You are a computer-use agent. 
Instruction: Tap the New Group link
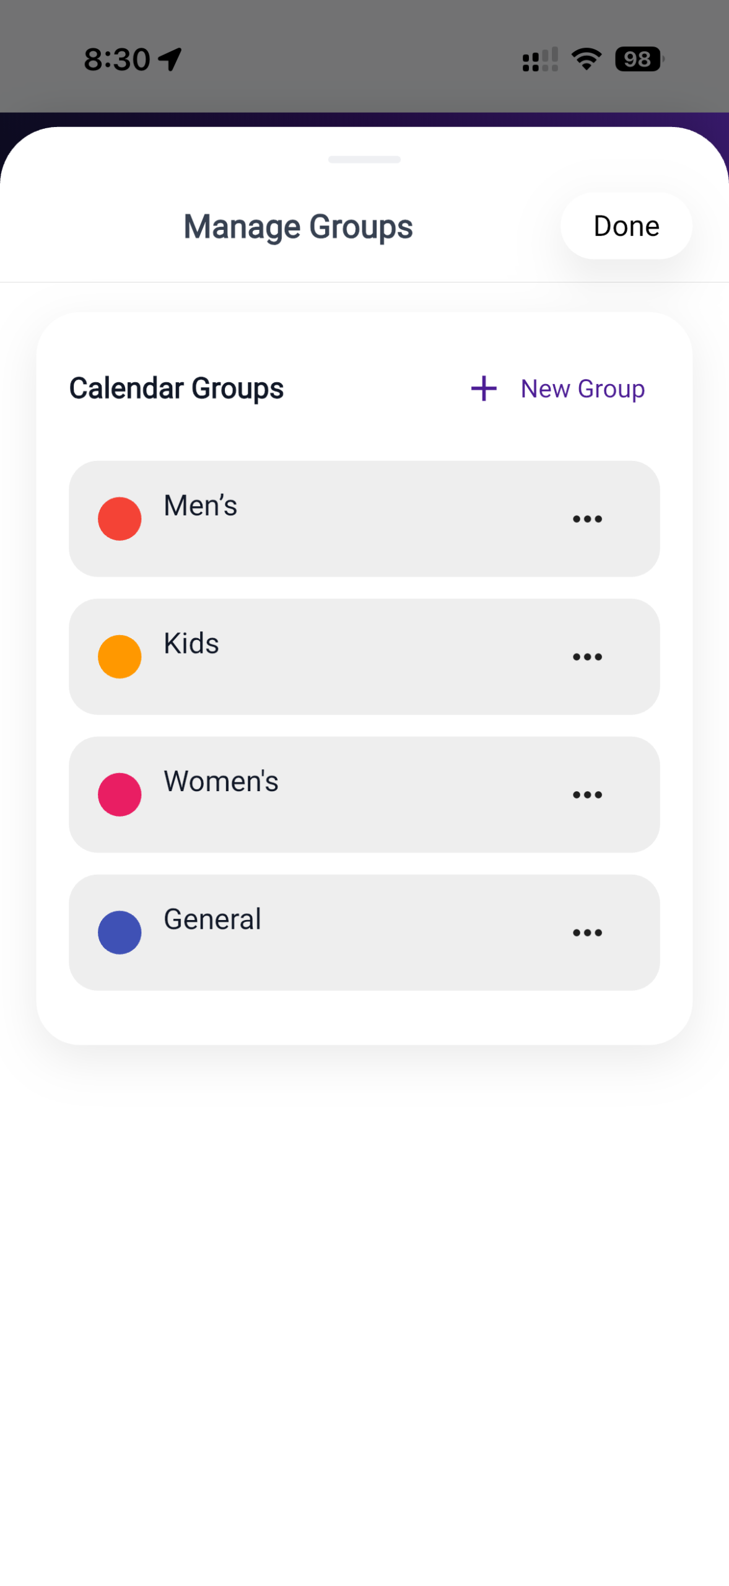point(582,388)
